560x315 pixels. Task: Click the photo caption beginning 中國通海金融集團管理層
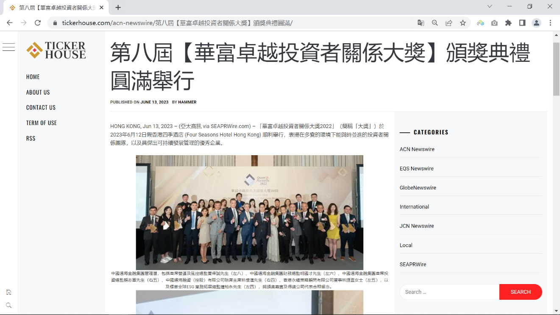[x=250, y=280]
